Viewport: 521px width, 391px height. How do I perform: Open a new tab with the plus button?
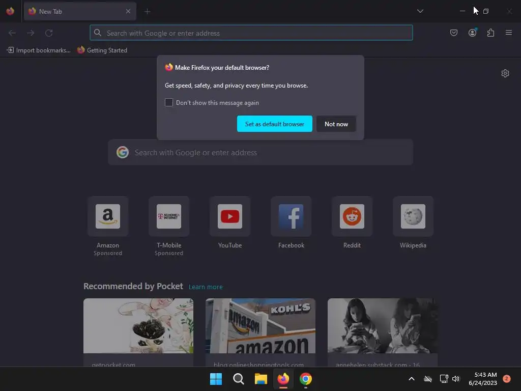coord(147,12)
